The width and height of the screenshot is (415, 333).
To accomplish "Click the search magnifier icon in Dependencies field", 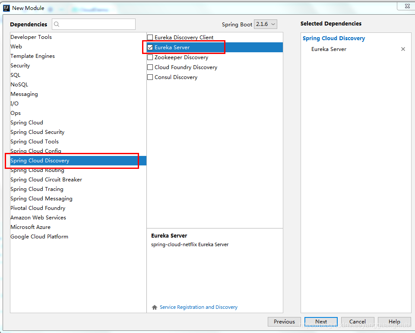I will (57, 24).
